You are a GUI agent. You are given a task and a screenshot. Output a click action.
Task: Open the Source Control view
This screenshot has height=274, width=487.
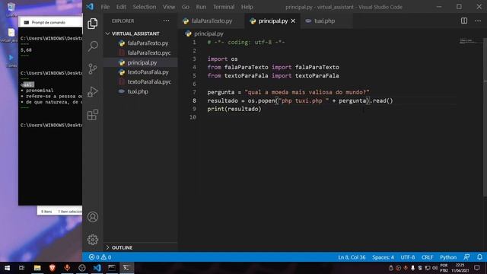tap(93, 69)
